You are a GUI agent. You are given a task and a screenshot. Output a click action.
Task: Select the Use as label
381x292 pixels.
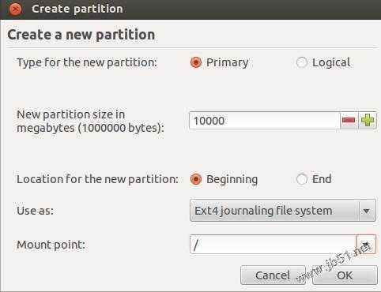[x=36, y=211]
